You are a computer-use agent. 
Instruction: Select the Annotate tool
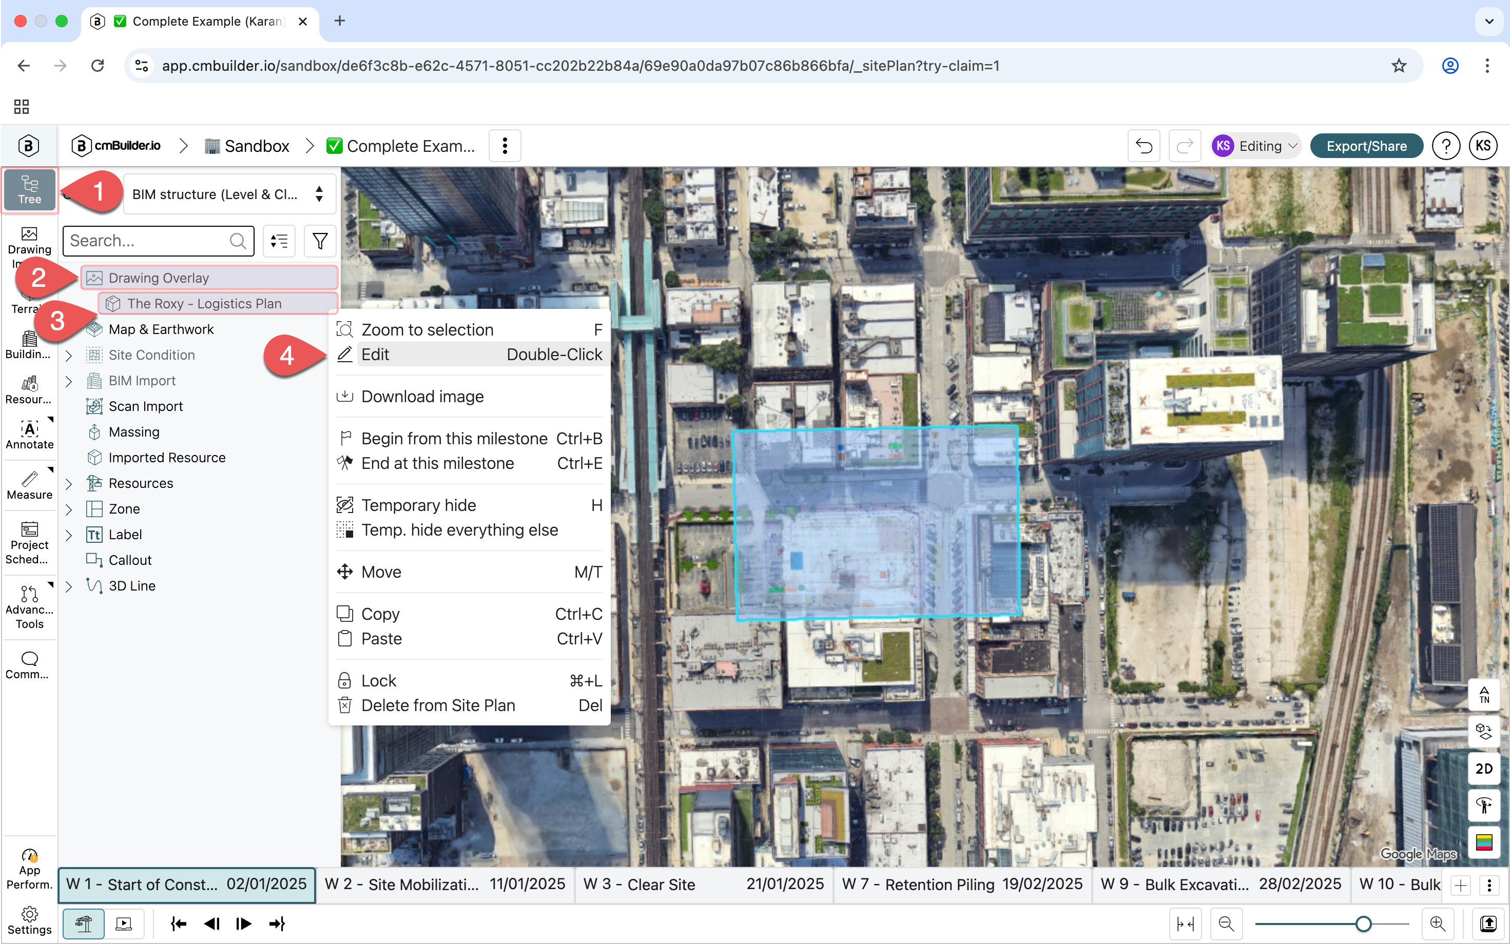[29, 435]
